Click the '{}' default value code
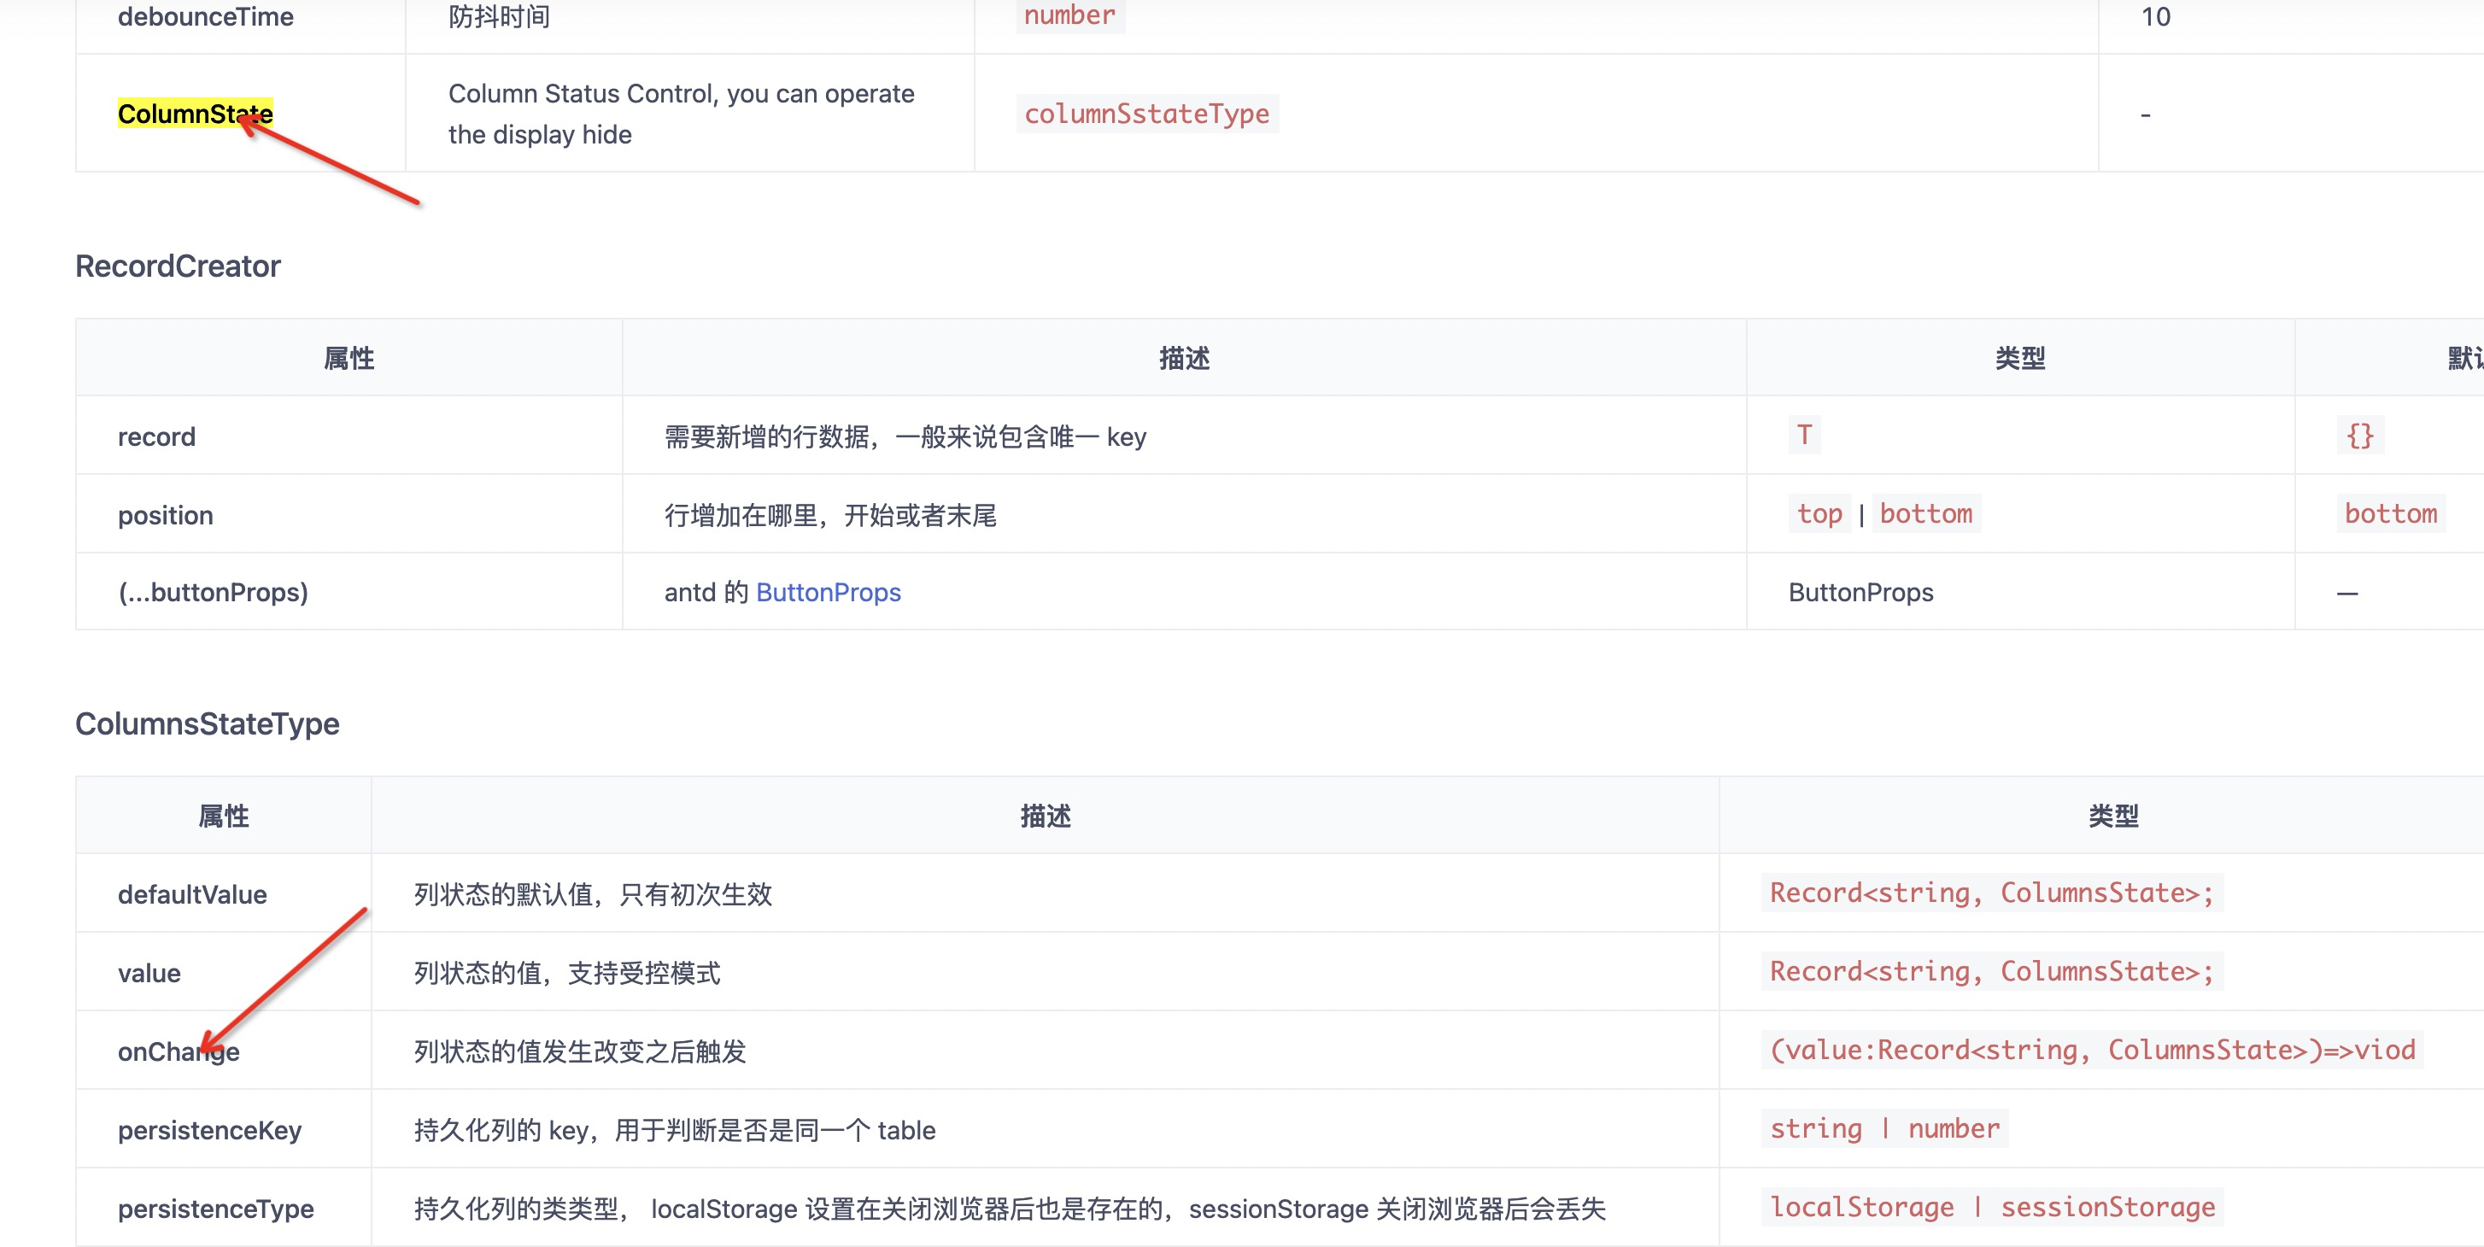Viewport: 2484px width, 1247px height. [x=2359, y=435]
